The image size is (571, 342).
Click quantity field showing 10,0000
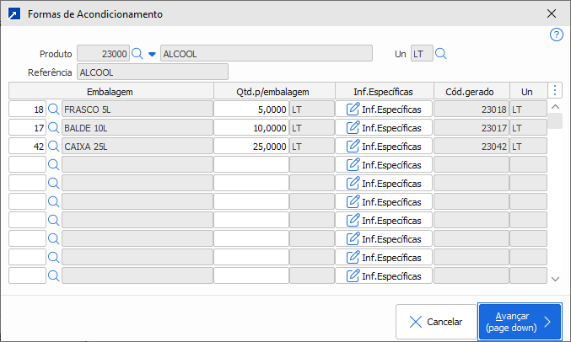click(x=250, y=127)
